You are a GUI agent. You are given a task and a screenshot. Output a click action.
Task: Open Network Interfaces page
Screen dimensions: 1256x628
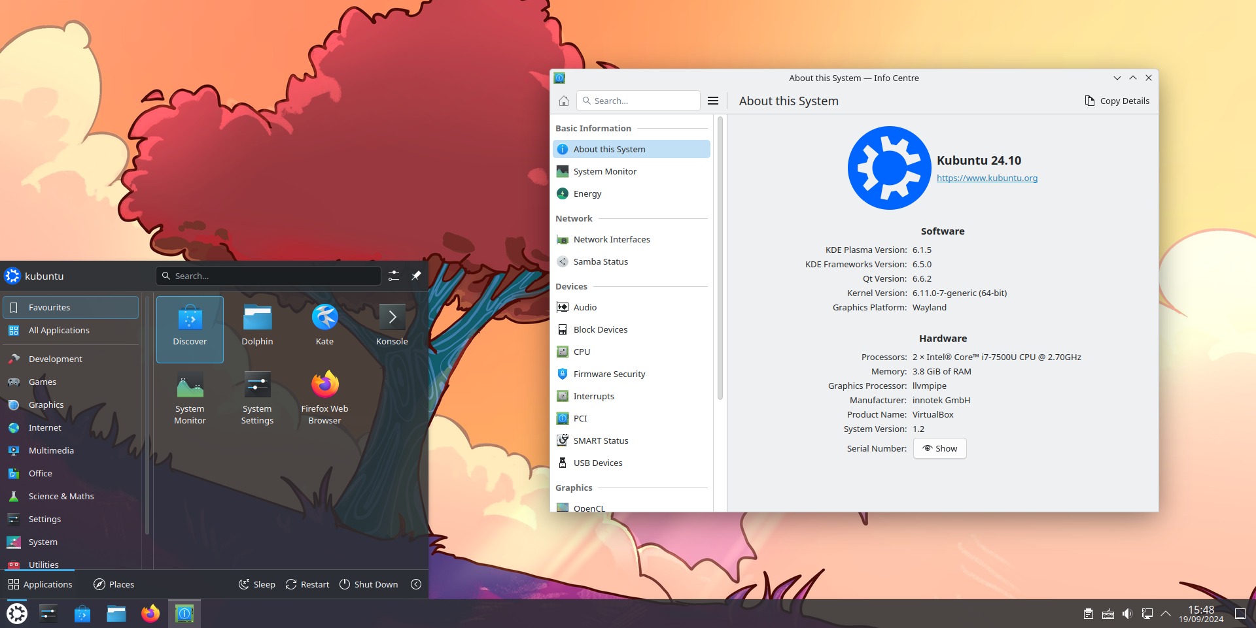(x=631, y=239)
